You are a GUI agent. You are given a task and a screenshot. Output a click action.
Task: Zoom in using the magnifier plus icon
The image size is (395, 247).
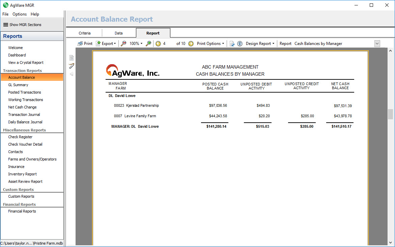[x=148, y=44]
